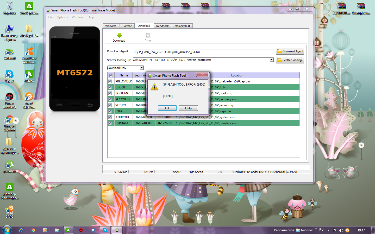The image size is (375, 234).
Task: Open the Skype desktop shortcut
Action: point(9,75)
